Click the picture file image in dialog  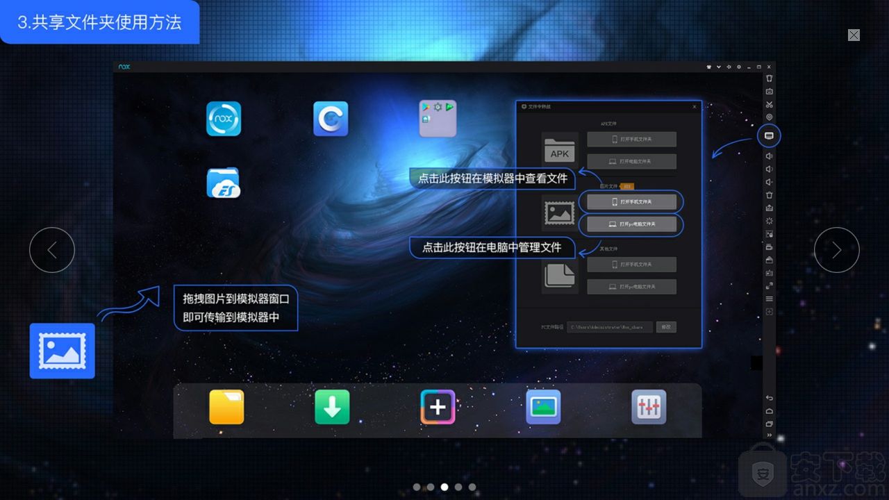(560, 213)
